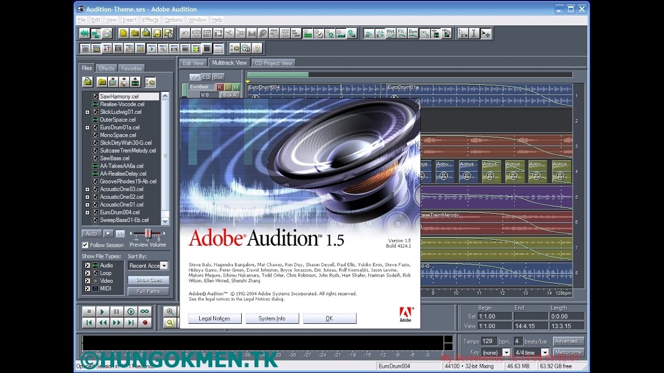This screenshot has height=373, width=664.
Task: Save the session using the floppy disk icon
Action: [x=157, y=34]
